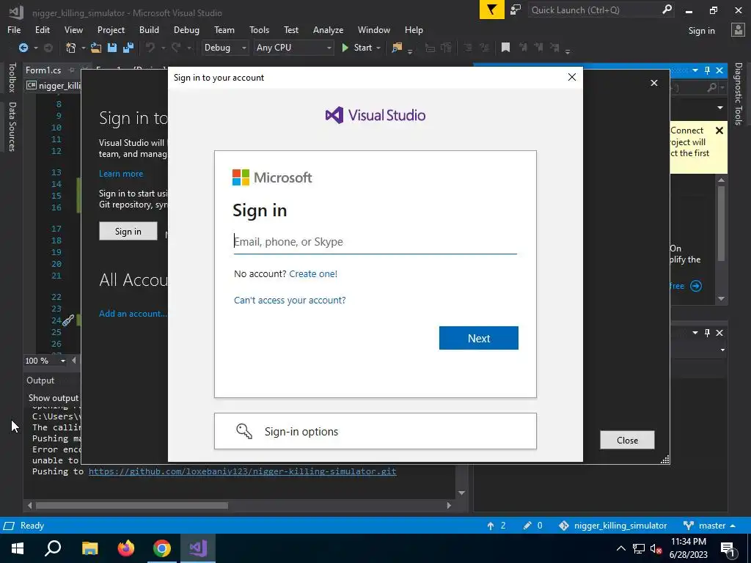Viewport: 751px width, 563px height.
Task: Click the Navigate Backward toolbar icon
Action: click(23, 48)
